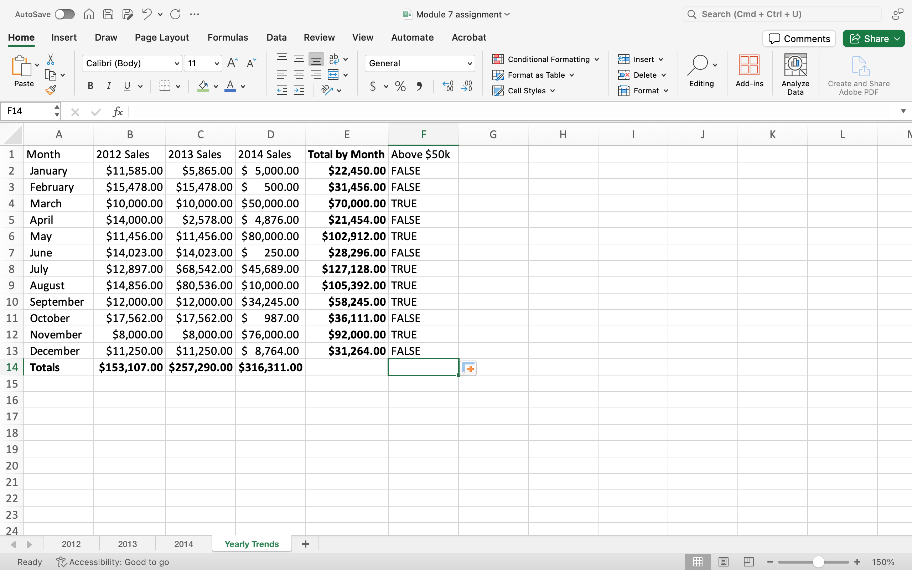Switch to Page Layout view in status bar
The height and width of the screenshot is (570, 912).
723,562
